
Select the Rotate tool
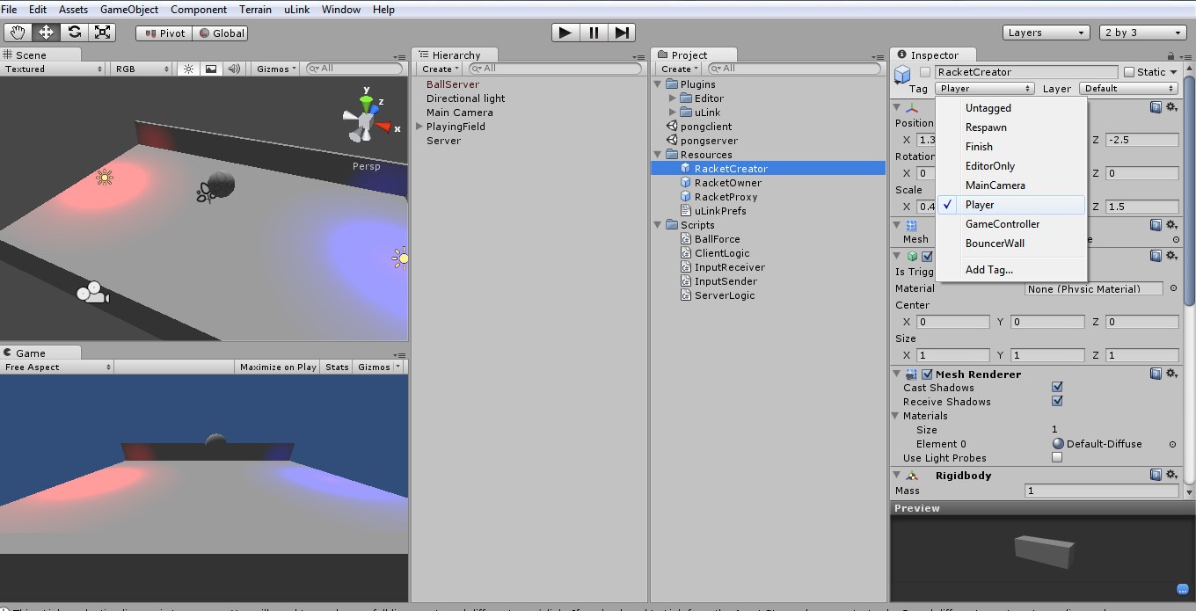(x=75, y=33)
